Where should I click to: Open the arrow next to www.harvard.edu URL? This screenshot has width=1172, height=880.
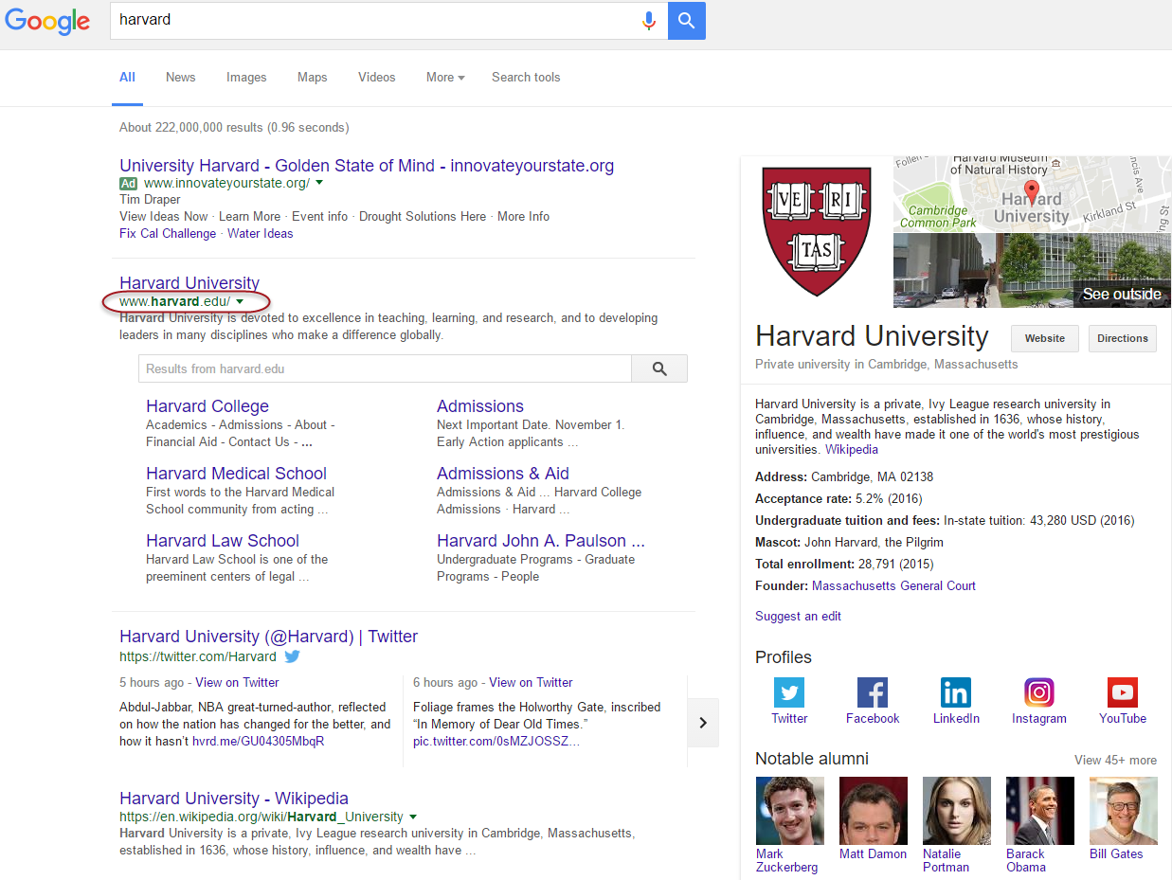tap(240, 301)
